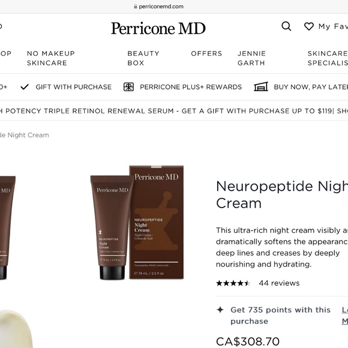Open the No Makeup Skincare menu
Viewport: 348px width, 348px height.
pyautogui.click(x=51, y=58)
